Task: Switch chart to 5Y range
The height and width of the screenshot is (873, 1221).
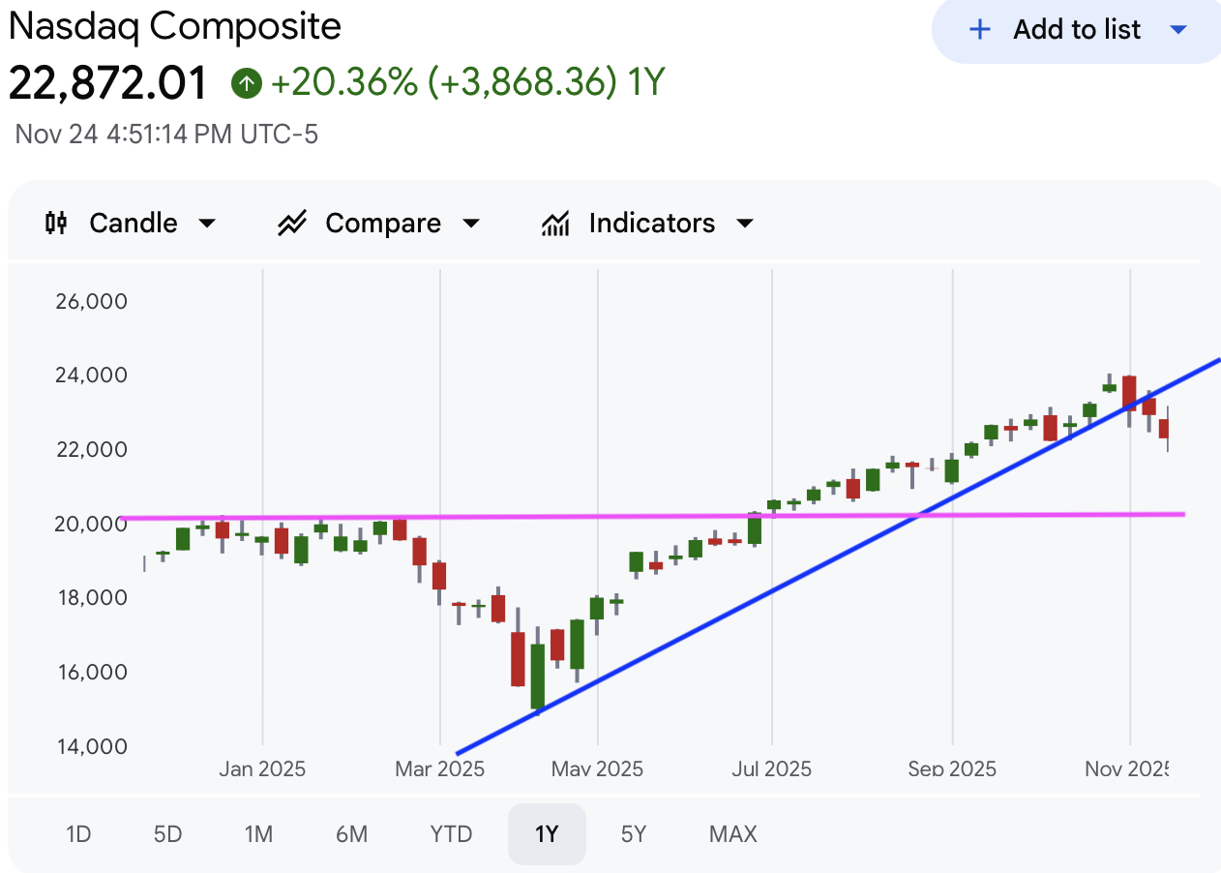Action: pos(634,834)
